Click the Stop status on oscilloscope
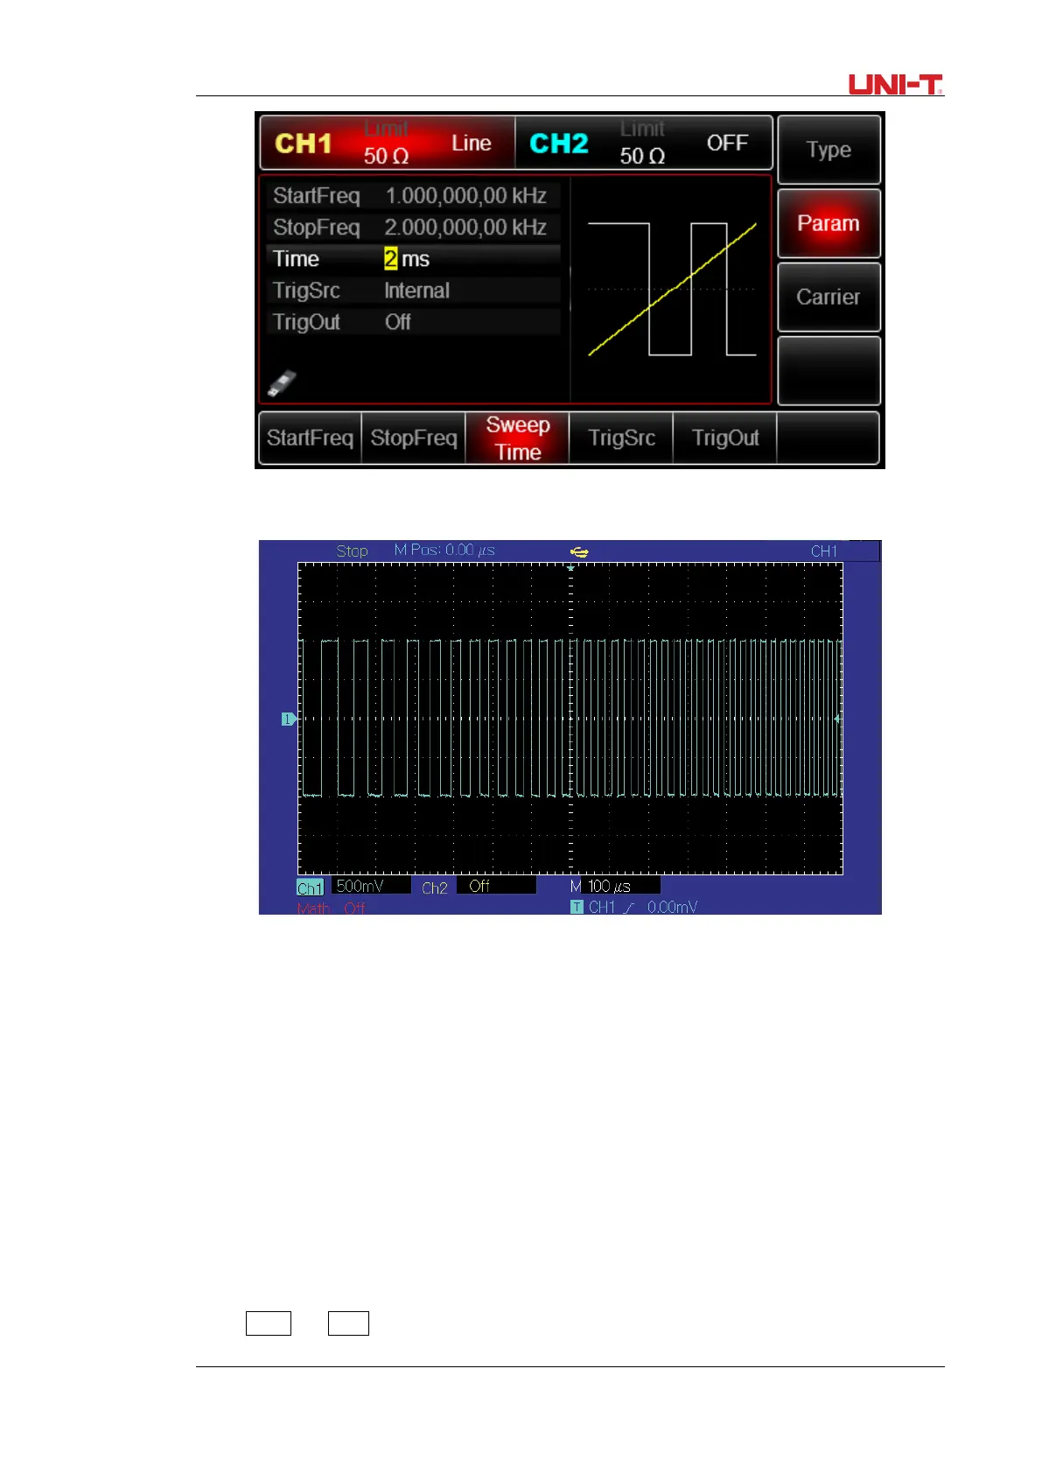 pyautogui.click(x=352, y=551)
